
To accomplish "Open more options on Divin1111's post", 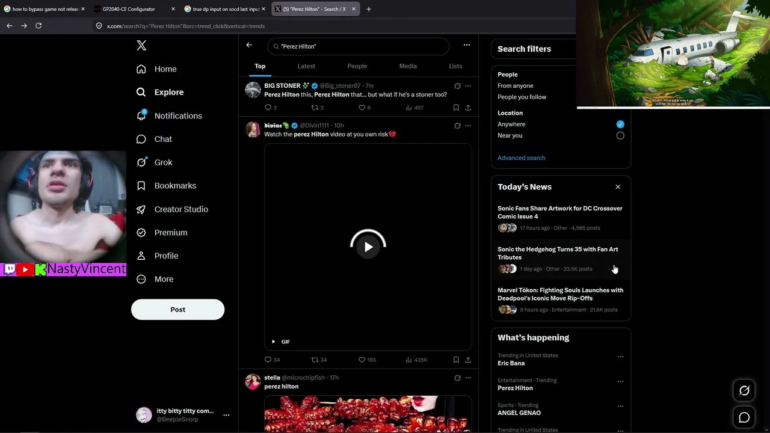I will [468, 126].
